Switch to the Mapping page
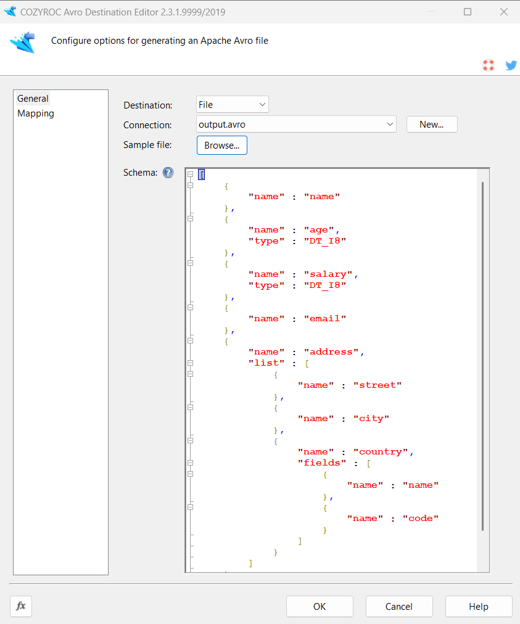The image size is (520, 624). 36,113
